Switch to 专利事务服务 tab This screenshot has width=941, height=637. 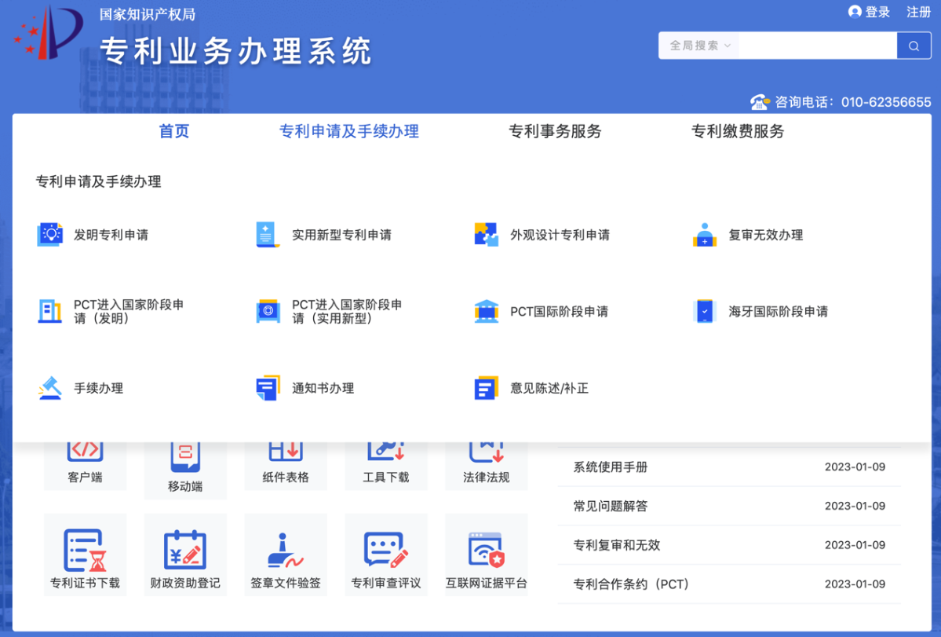coord(555,132)
